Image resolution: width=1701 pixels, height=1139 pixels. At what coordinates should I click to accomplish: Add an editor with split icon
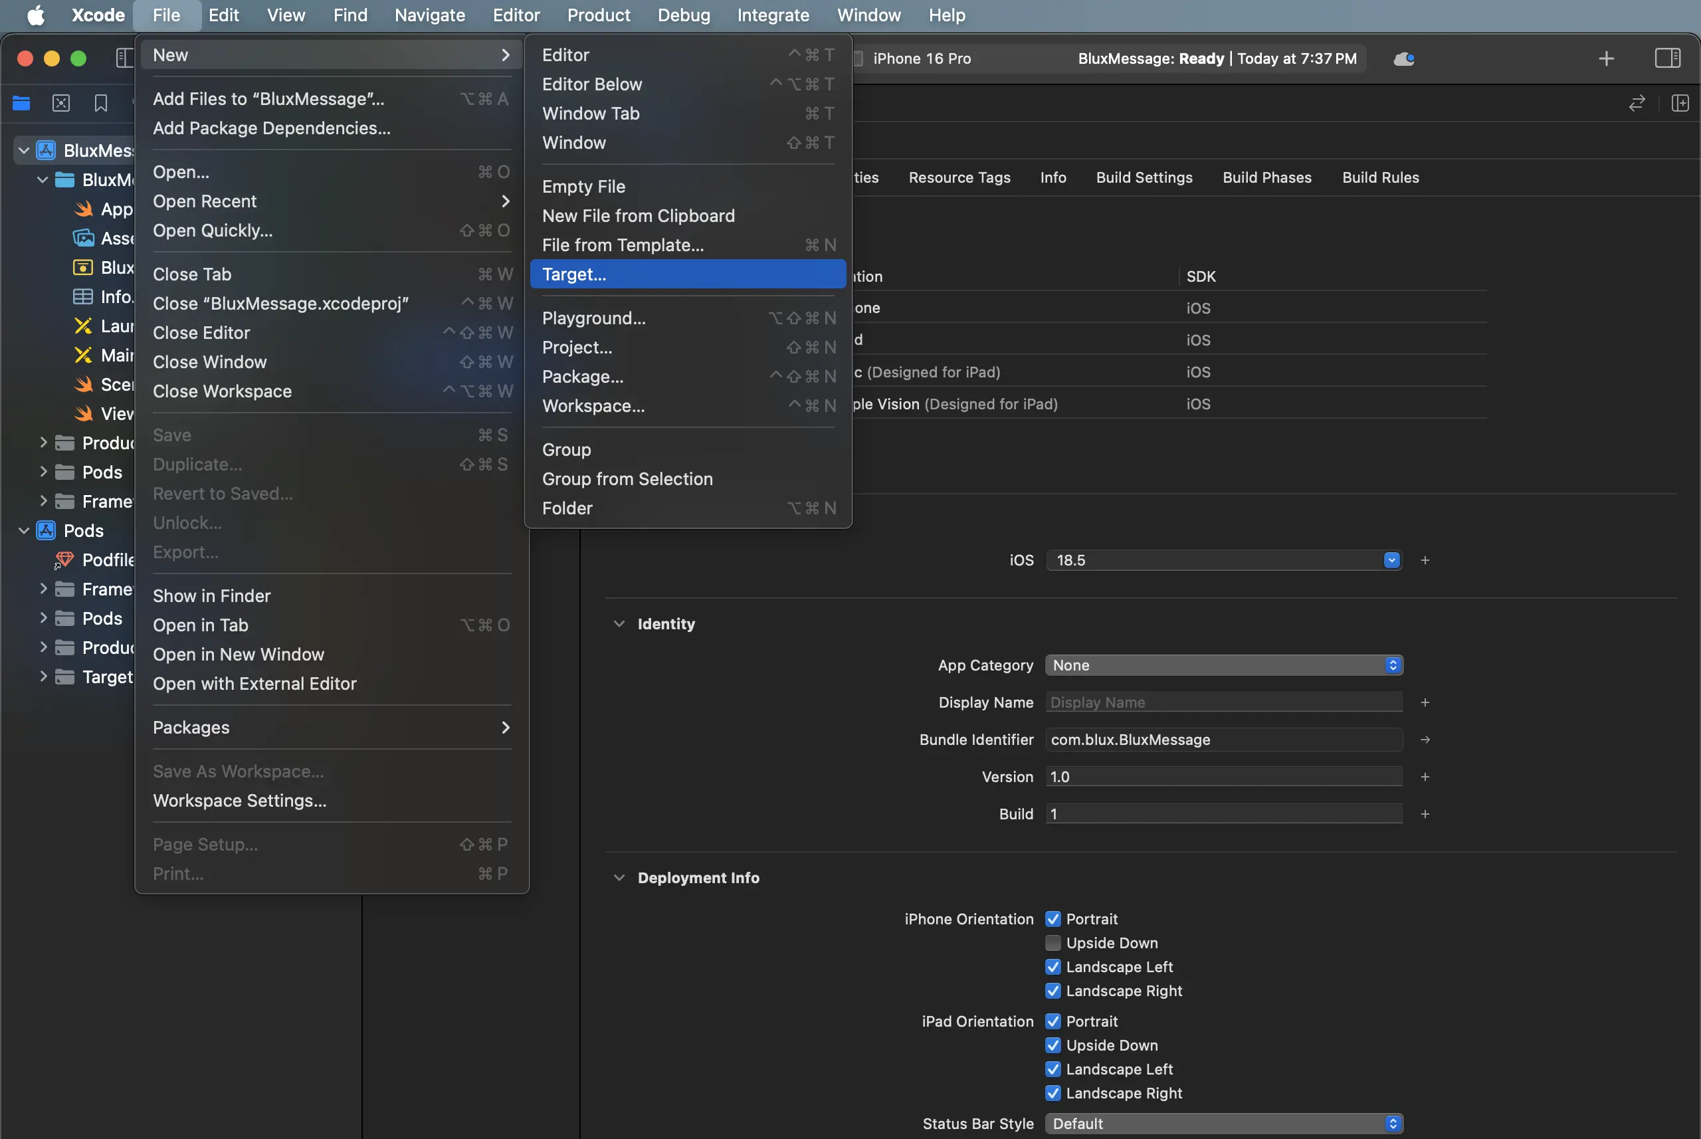[x=1680, y=103]
